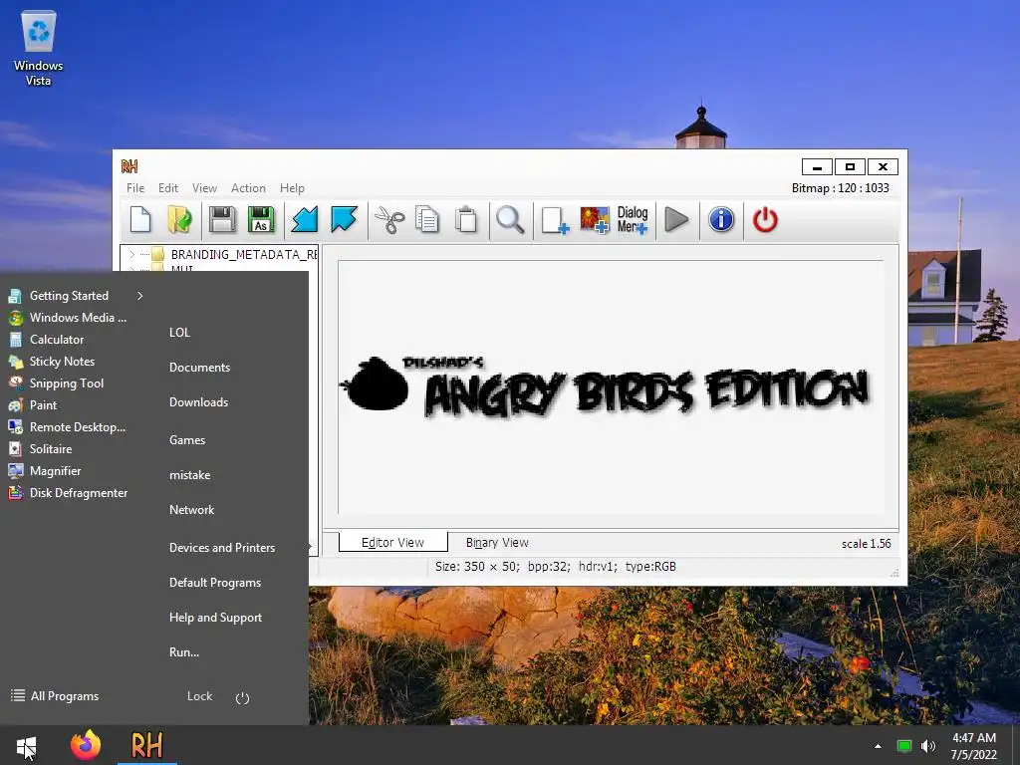Click the Windows Start button on taskbar
The height and width of the screenshot is (765, 1020).
[x=26, y=745]
